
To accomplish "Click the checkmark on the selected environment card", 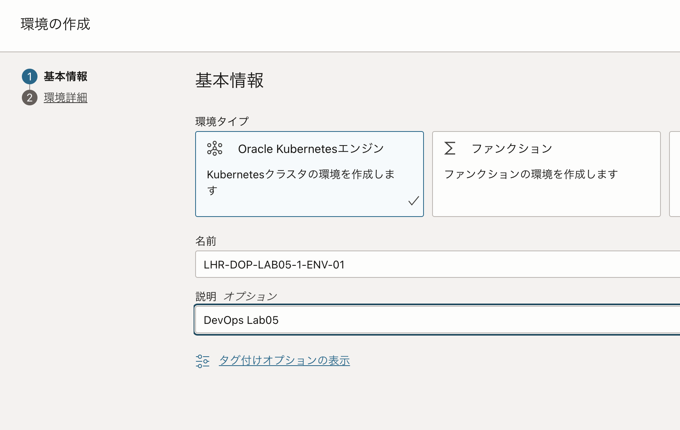I will tap(413, 201).
